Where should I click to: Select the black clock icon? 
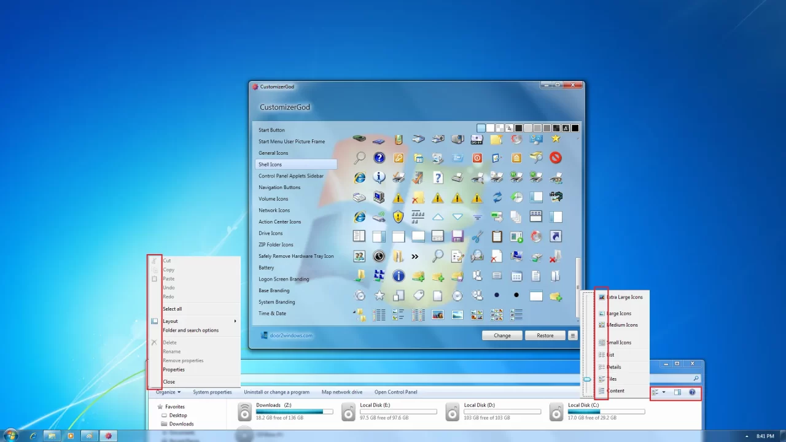379,256
